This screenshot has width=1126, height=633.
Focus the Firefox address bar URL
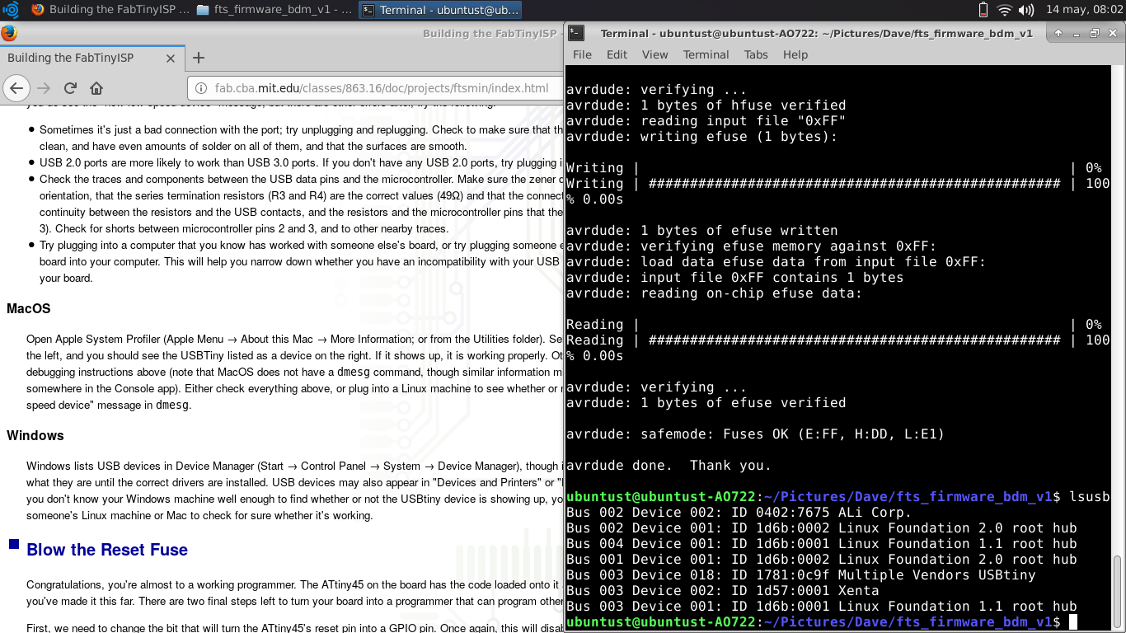click(x=382, y=88)
